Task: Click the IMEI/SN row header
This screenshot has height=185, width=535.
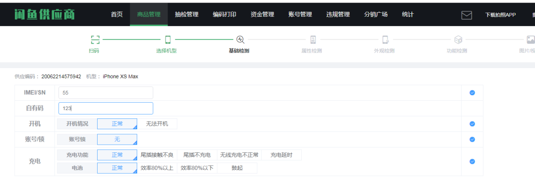Action: pyautogui.click(x=35, y=93)
